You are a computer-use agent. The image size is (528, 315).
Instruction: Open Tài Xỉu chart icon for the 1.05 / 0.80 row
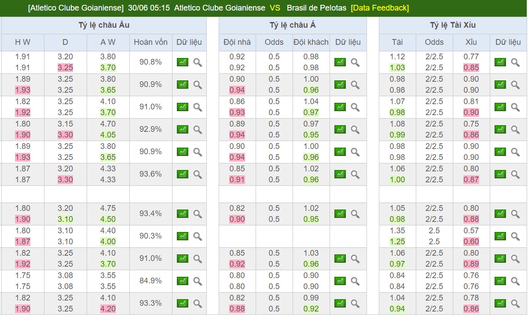tap(500, 214)
